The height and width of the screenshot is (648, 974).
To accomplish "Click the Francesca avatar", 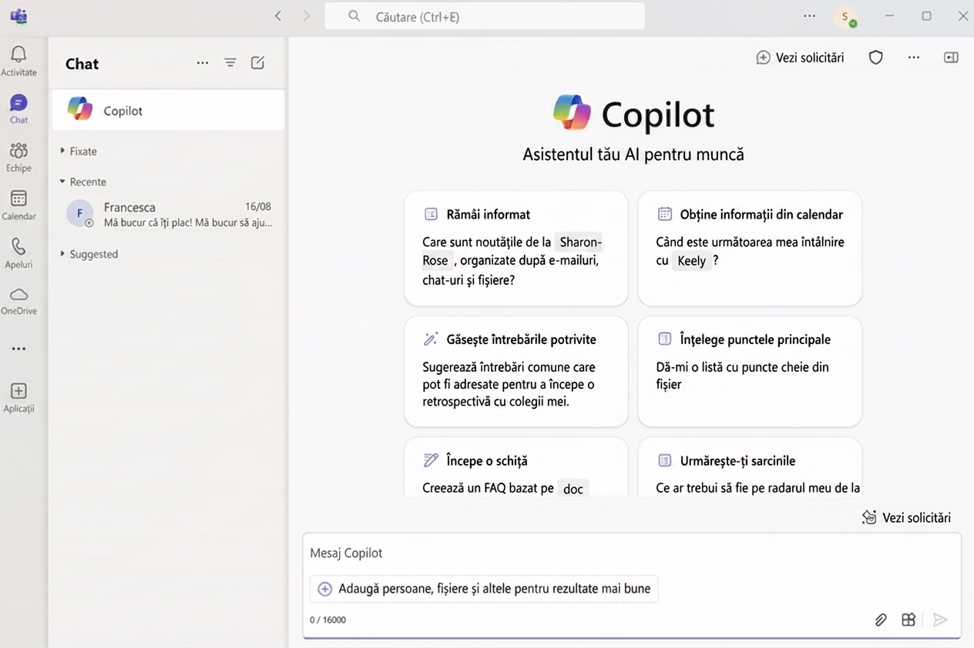I will pos(80,213).
